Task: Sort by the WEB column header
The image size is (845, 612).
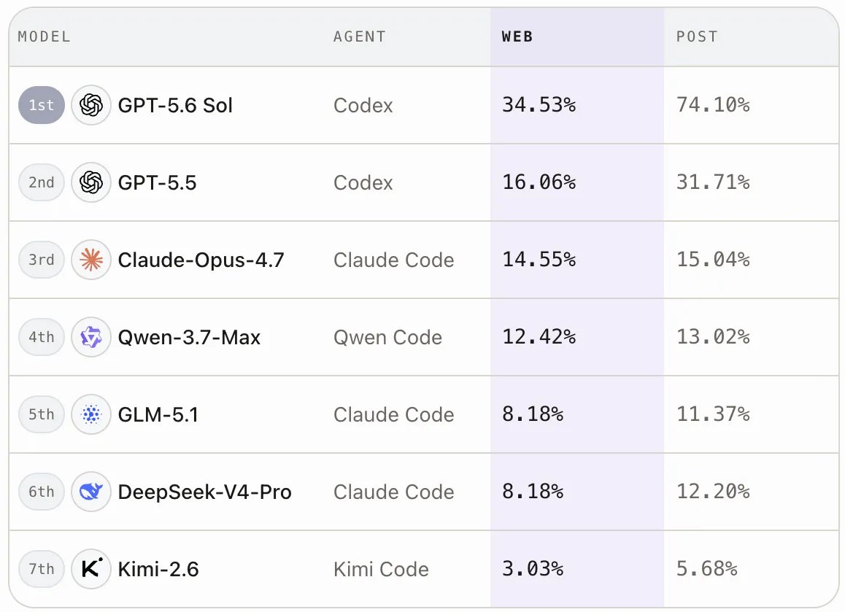Action: pyautogui.click(x=517, y=36)
